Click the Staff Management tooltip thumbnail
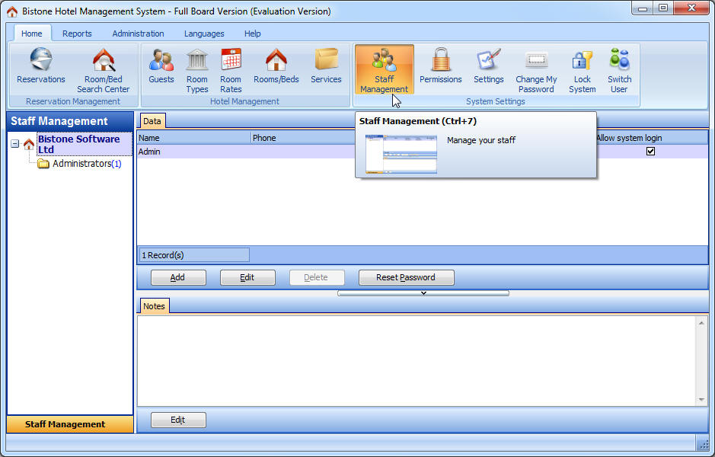Image resolution: width=715 pixels, height=457 pixels. (401, 155)
